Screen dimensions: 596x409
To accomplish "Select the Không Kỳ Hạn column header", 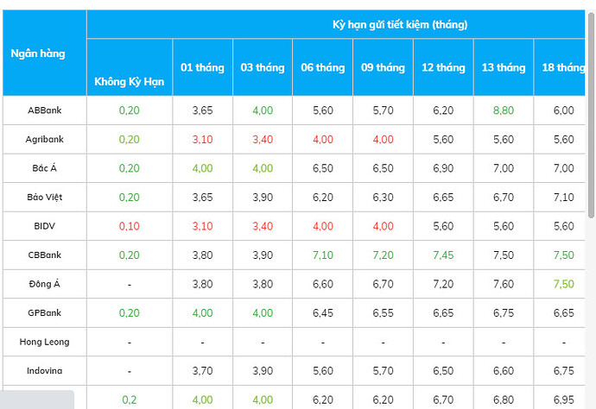I will tap(129, 83).
